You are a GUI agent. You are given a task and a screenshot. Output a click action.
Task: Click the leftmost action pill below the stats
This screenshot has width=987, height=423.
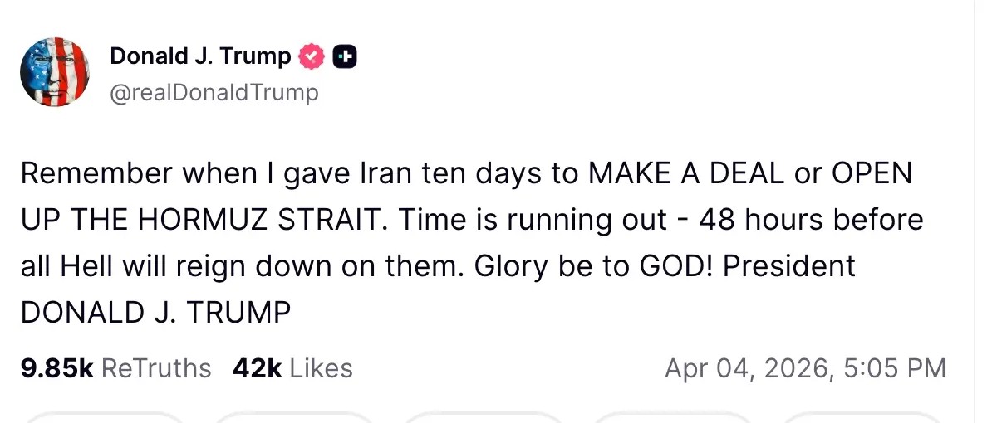[105, 417]
